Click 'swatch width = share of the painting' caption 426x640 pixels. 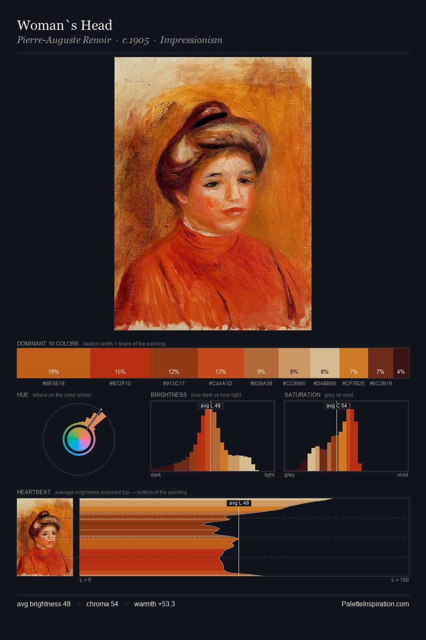pos(124,344)
